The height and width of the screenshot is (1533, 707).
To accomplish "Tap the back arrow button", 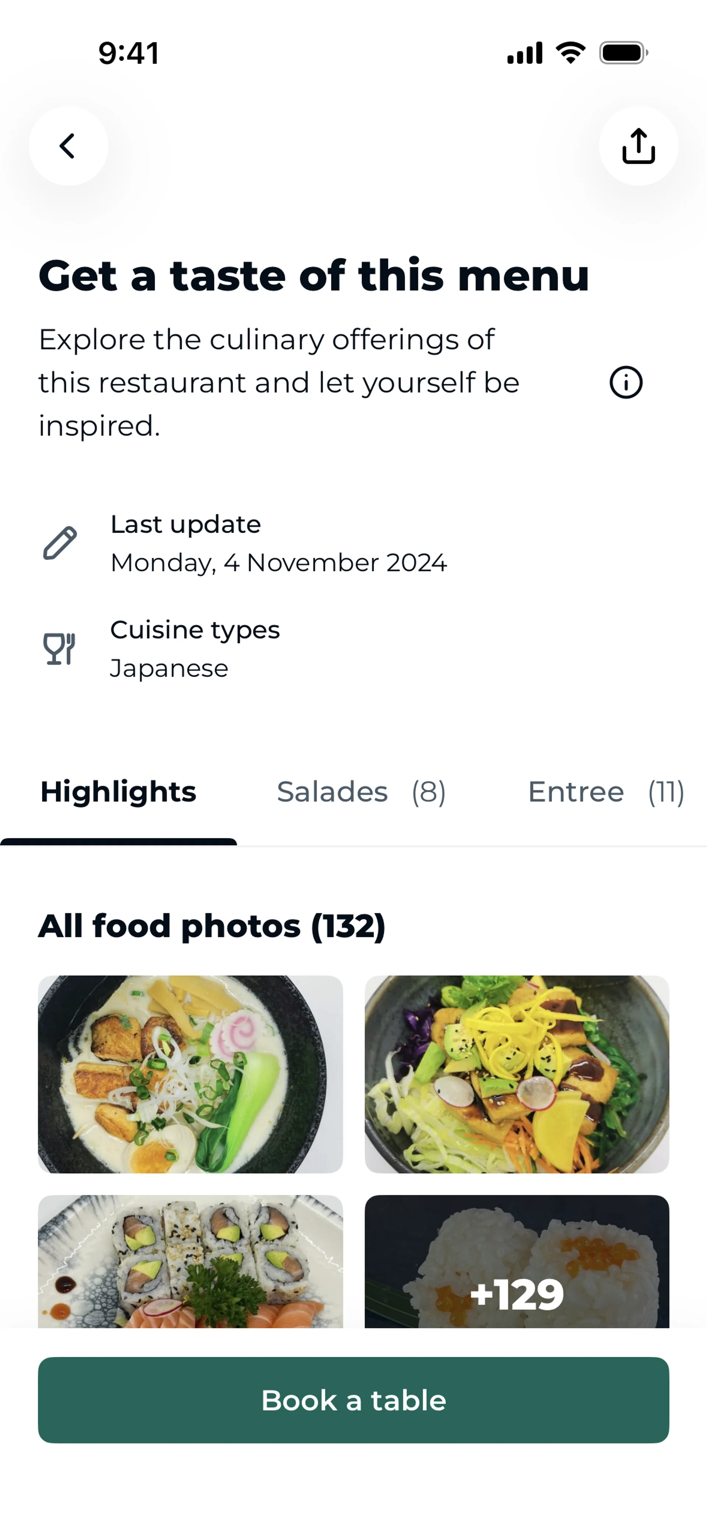I will click(68, 146).
